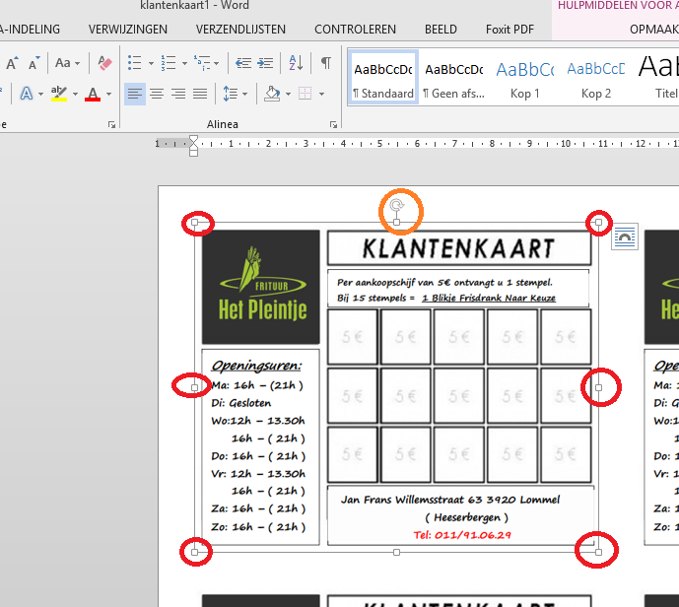Click the KLANTENKAART title in the selected card
The height and width of the screenshot is (607, 679).
coord(459,248)
